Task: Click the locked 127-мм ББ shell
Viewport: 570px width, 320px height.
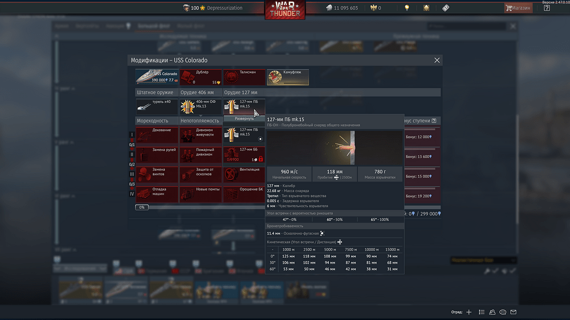Action: (x=244, y=154)
